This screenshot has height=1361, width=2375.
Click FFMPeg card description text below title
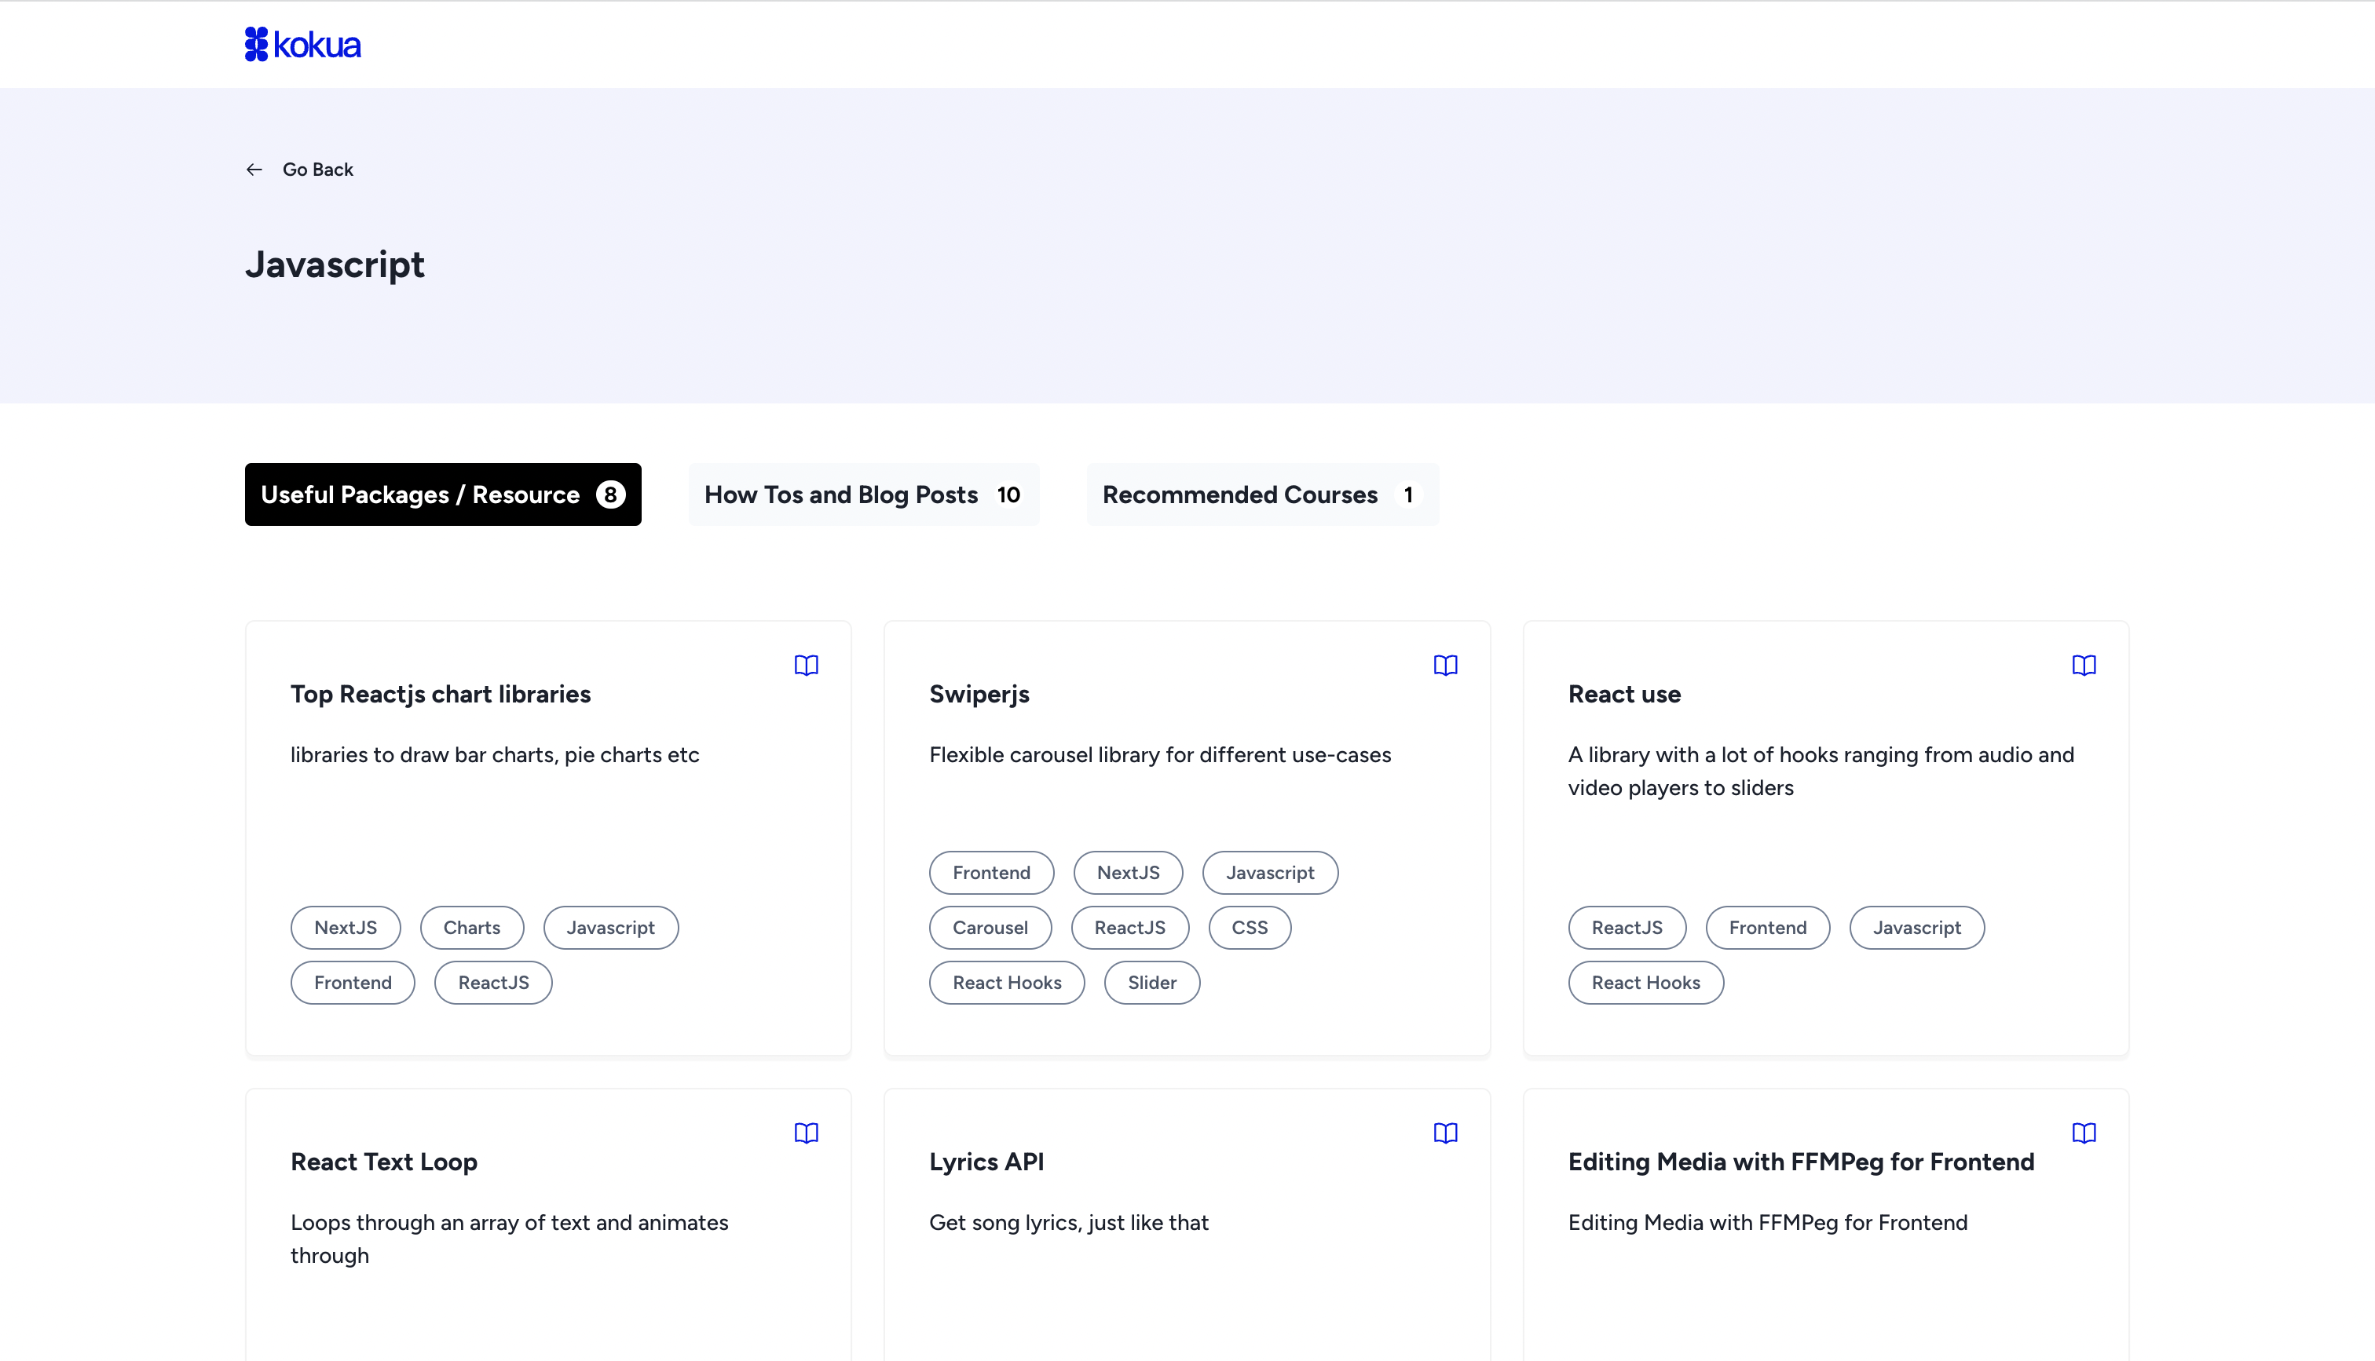click(1767, 1223)
